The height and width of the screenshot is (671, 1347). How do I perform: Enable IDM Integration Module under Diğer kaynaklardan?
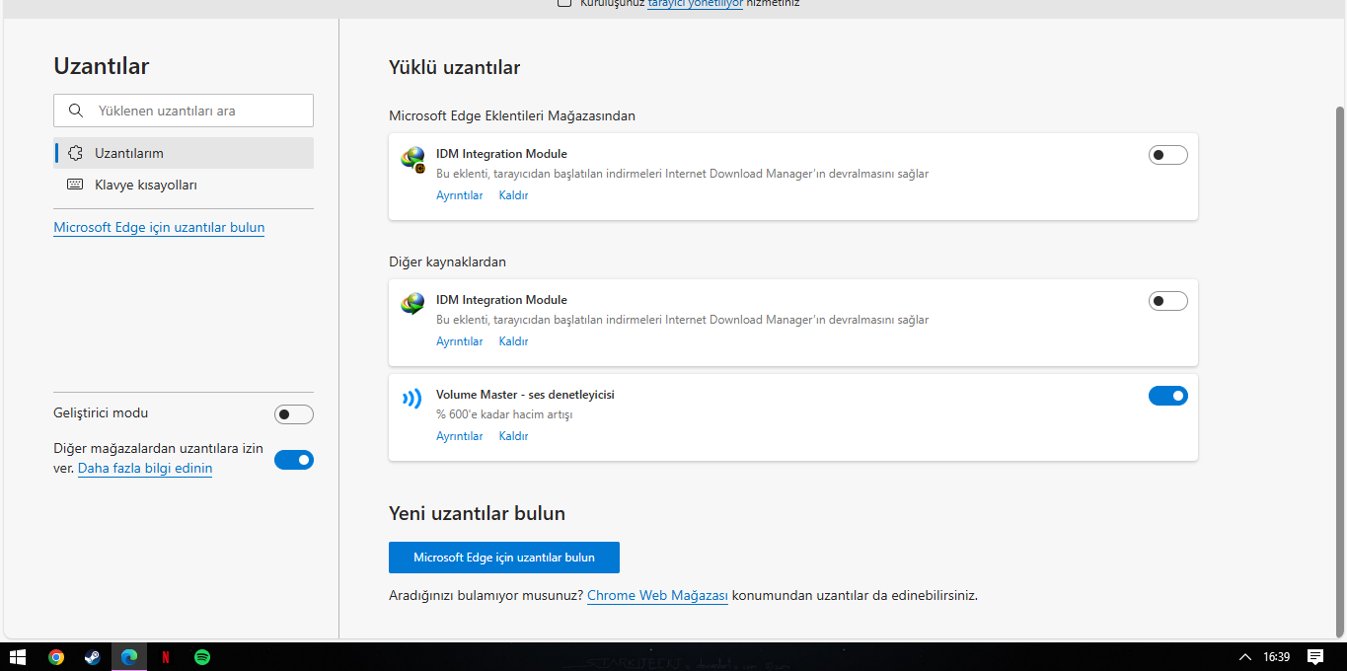coord(1168,301)
